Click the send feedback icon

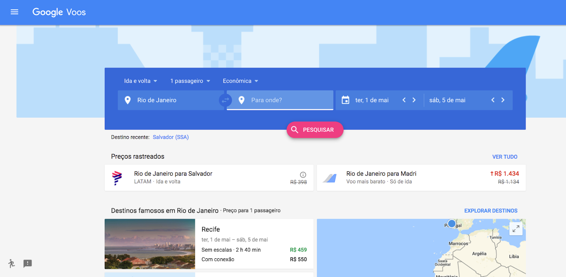[x=28, y=264]
